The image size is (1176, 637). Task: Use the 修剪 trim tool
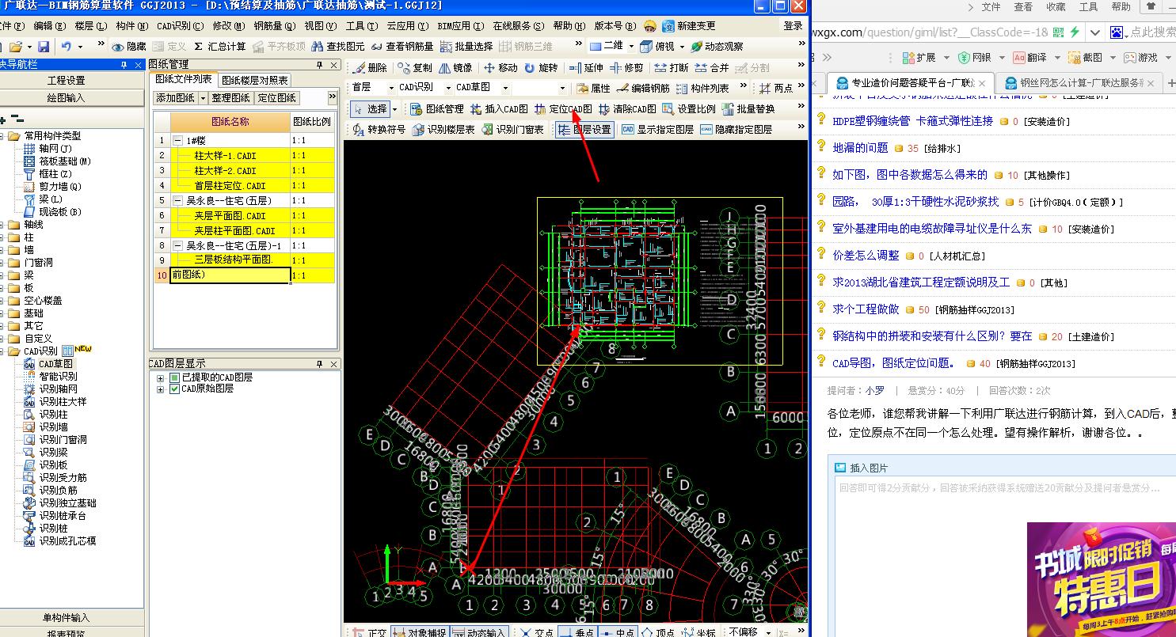pyautogui.click(x=626, y=68)
